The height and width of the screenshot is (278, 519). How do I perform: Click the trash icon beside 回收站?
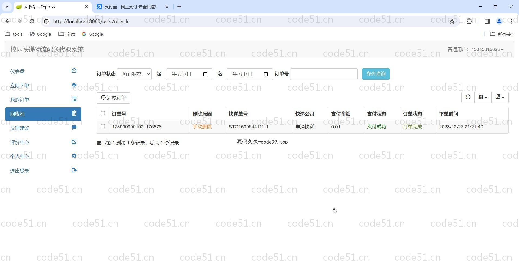point(74,114)
